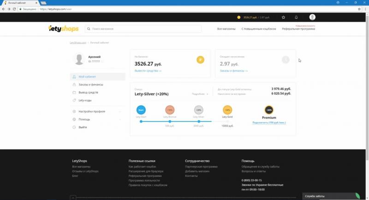Click Подключить Premium link

click(269, 123)
